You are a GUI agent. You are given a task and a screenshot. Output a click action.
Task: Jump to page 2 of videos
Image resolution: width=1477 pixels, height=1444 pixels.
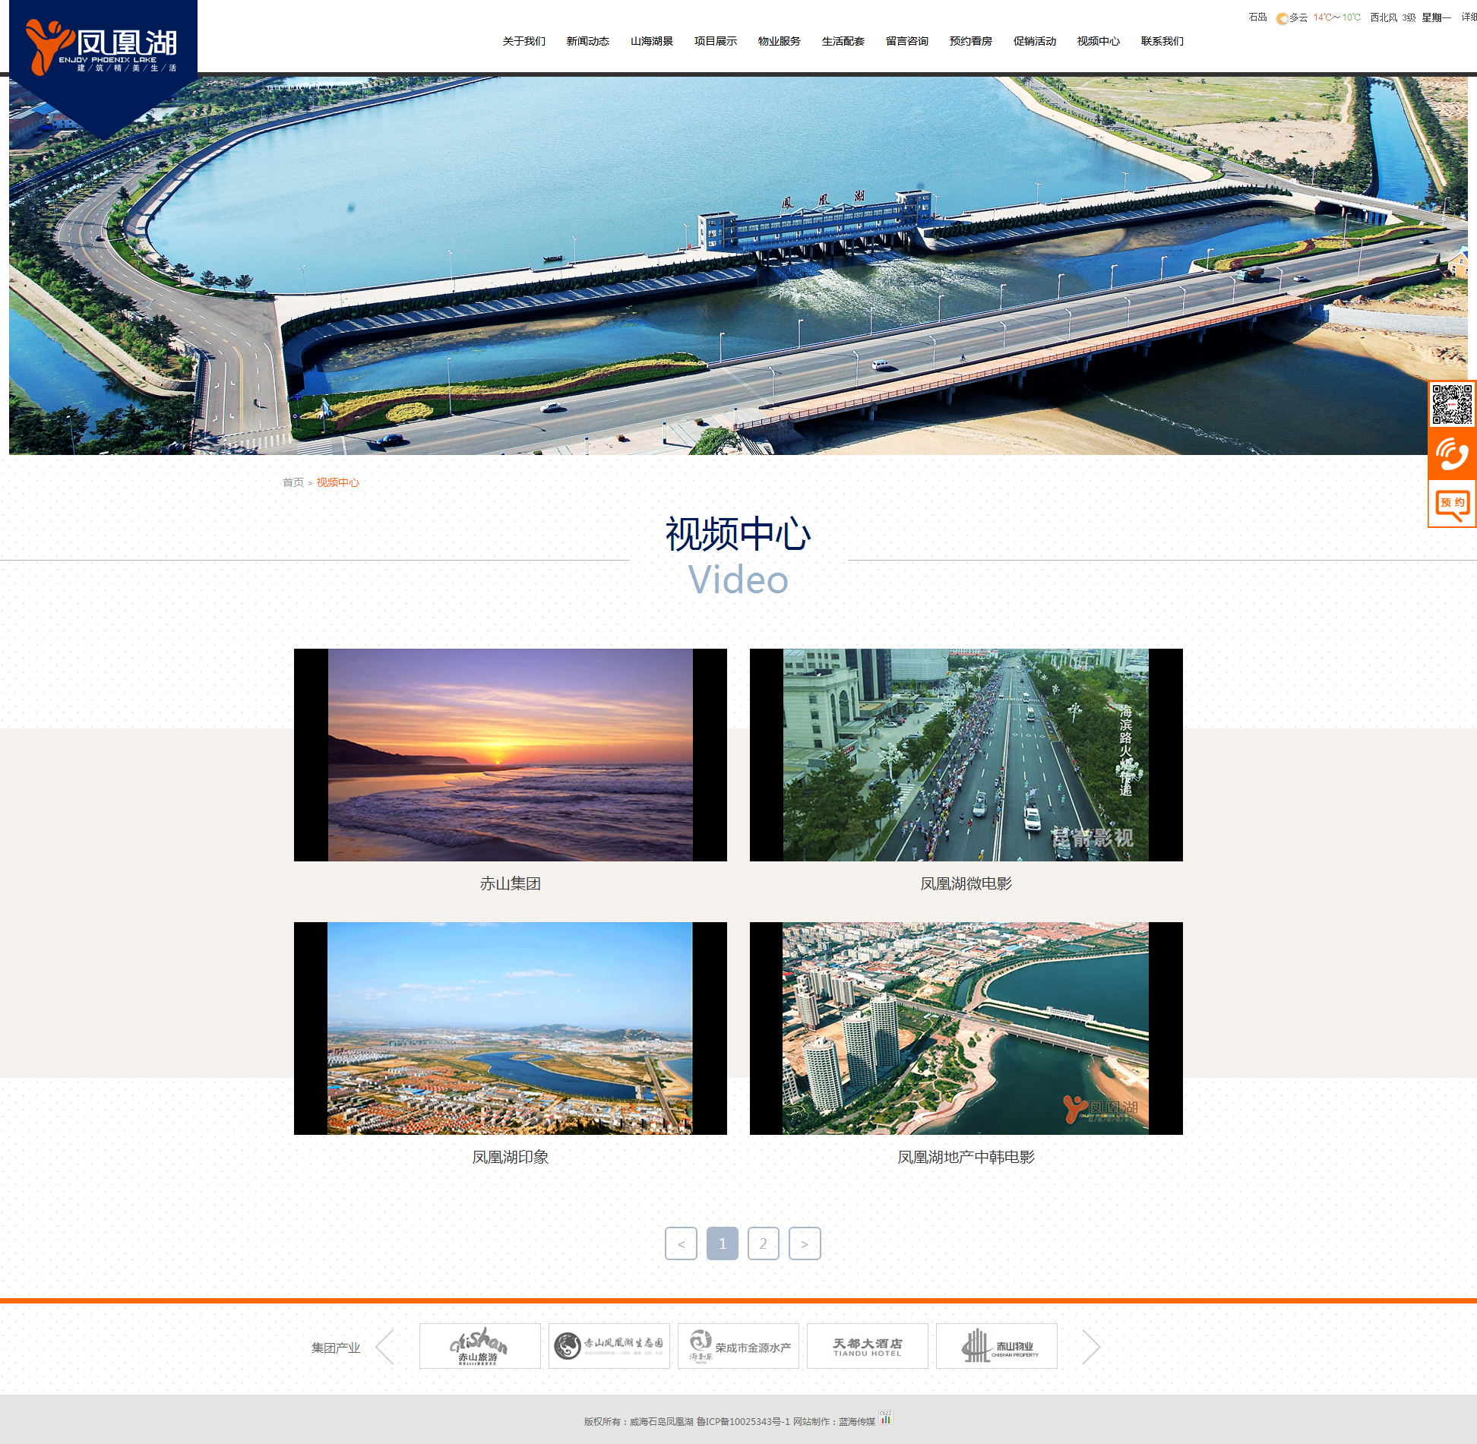(763, 1243)
